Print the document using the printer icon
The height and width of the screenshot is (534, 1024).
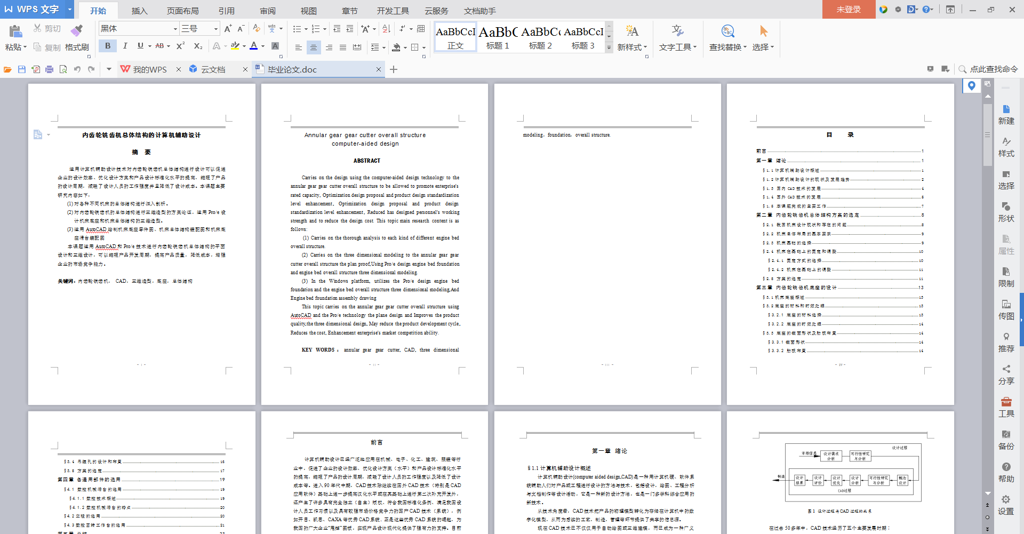[50, 69]
